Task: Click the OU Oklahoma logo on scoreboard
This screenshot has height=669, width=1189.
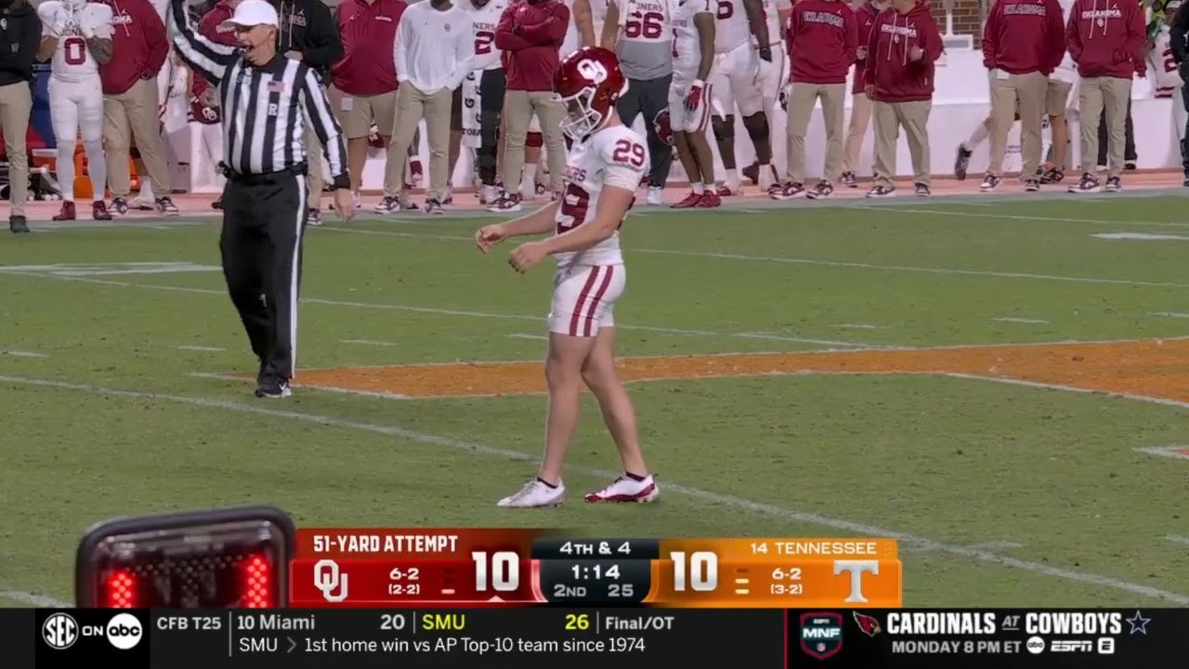Action: click(330, 581)
